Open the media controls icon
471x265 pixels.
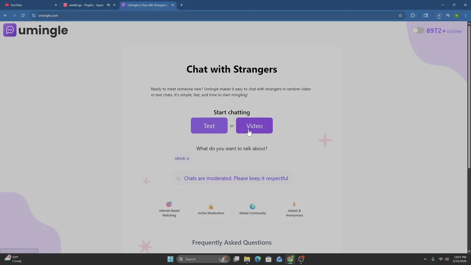[x=448, y=15]
